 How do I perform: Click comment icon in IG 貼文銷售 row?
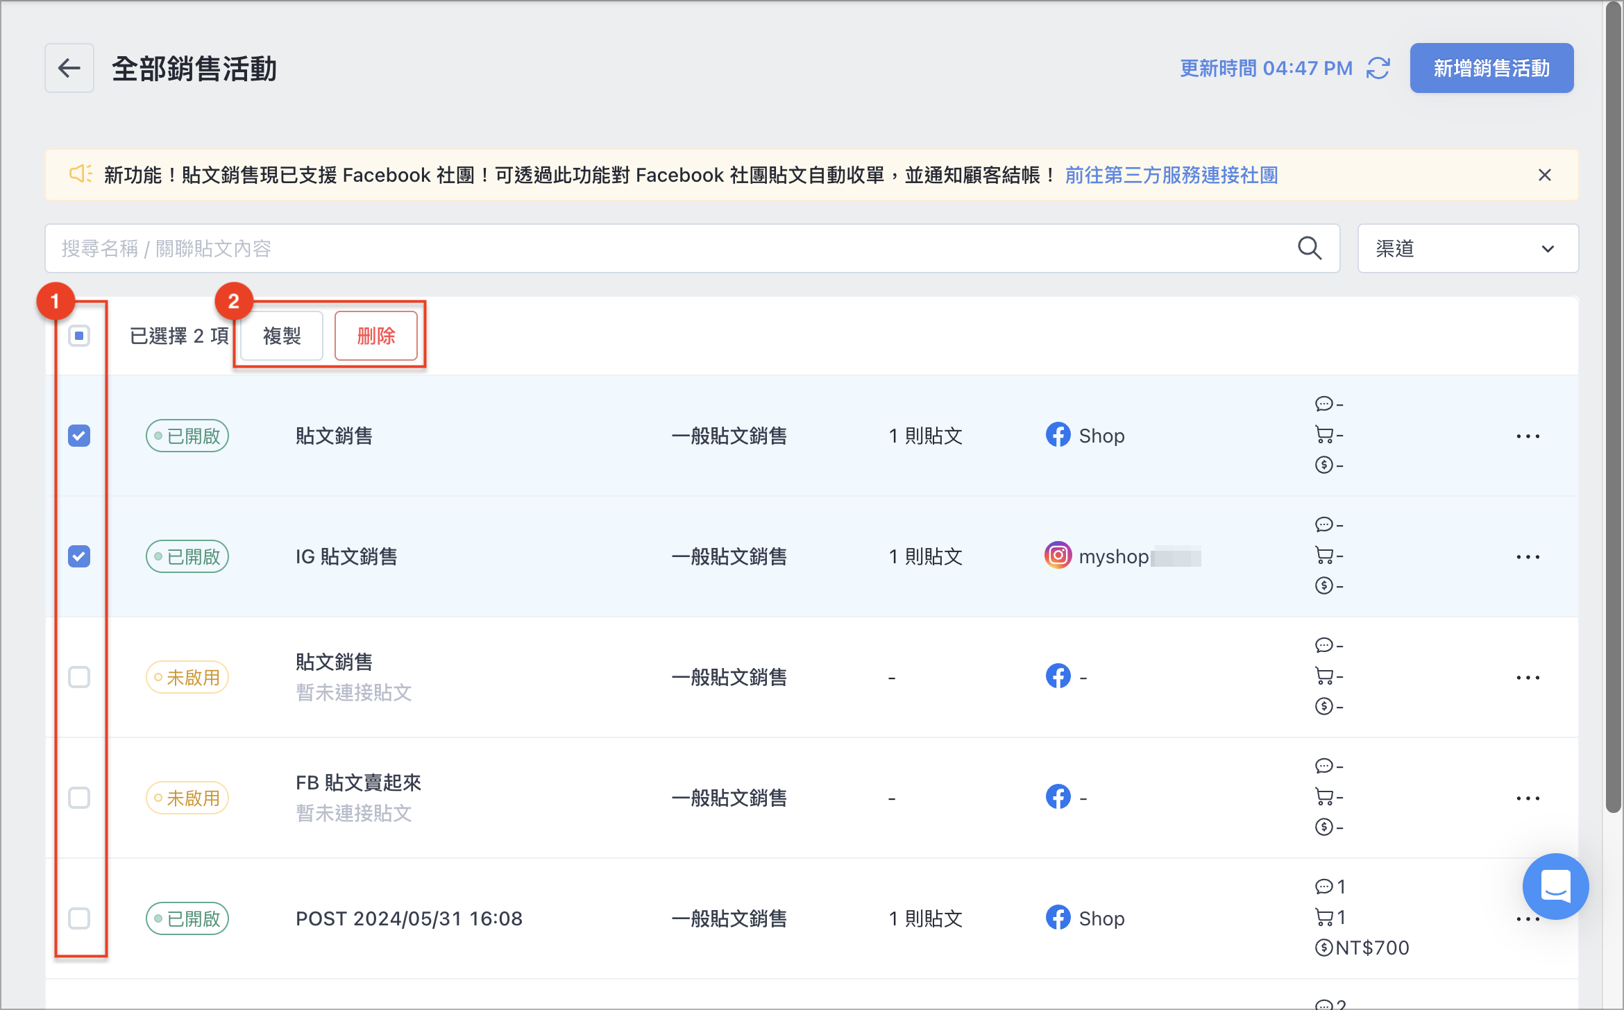click(1323, 524)
